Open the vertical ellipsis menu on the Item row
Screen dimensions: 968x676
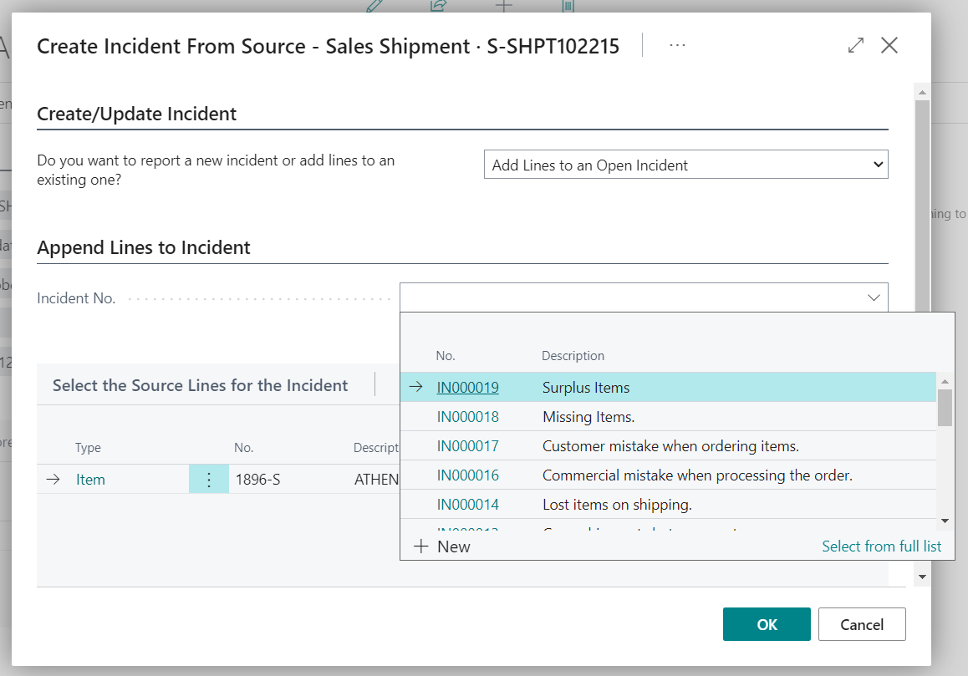pos(209,479)
